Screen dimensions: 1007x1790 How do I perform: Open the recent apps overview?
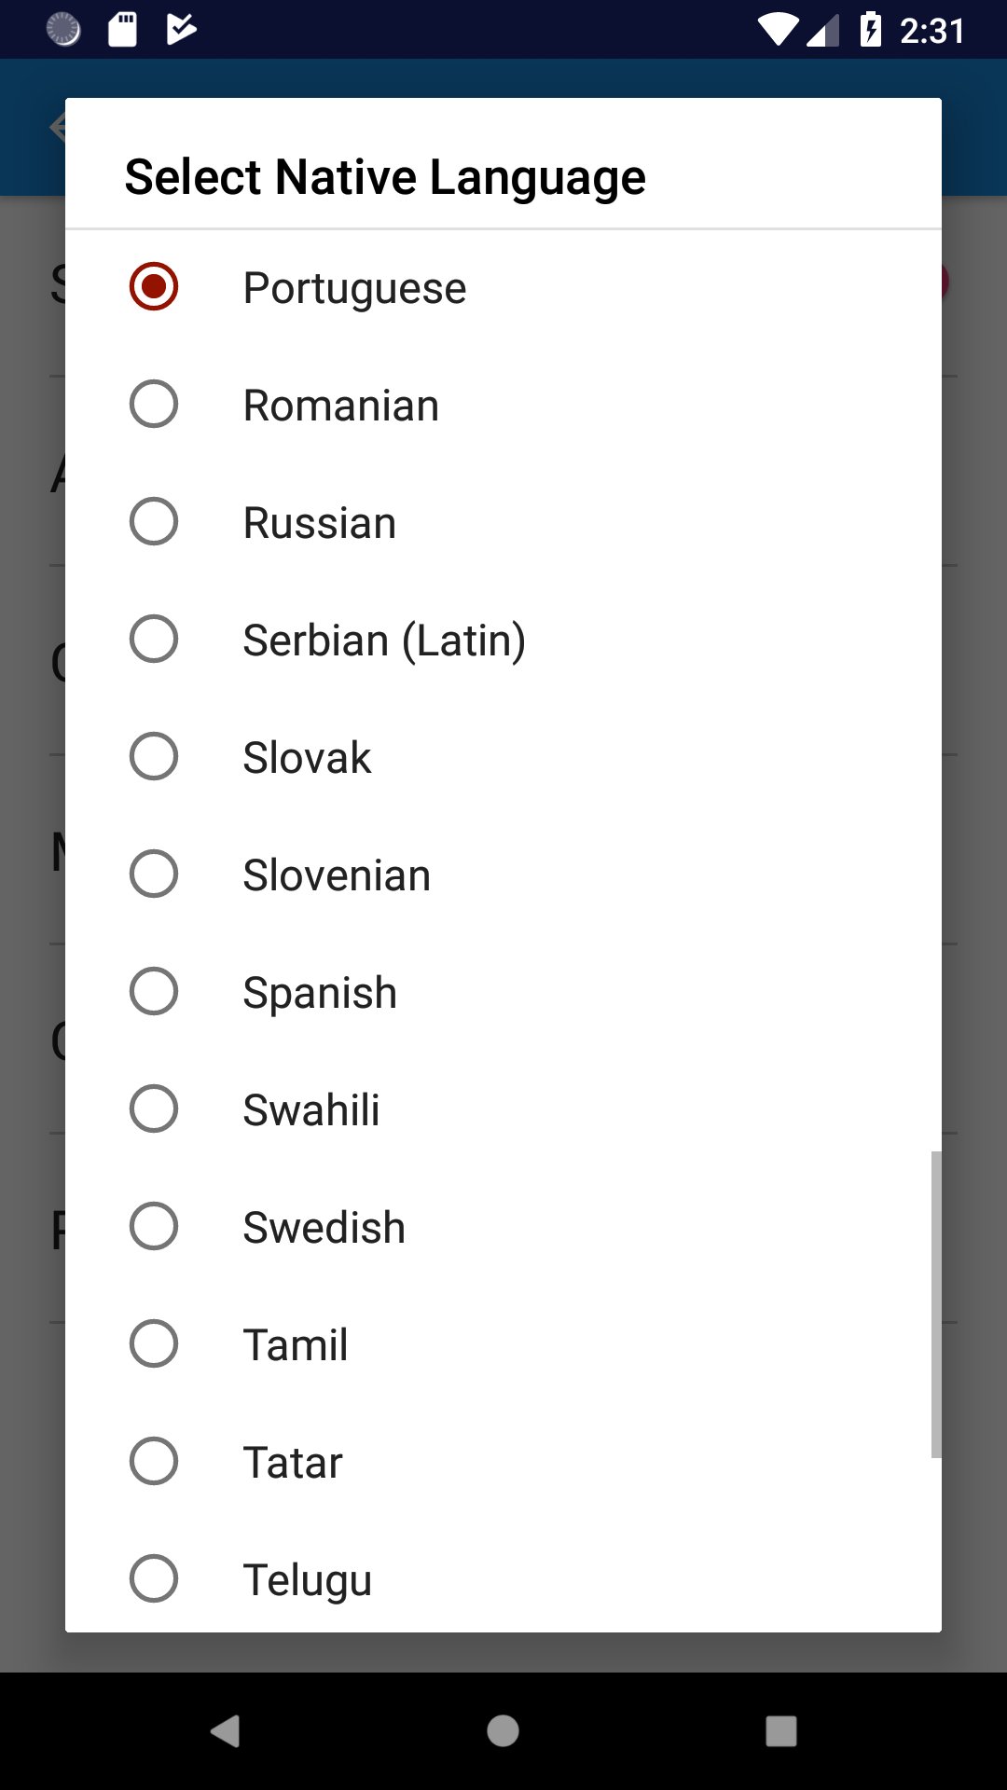click(x=780, y=1731)
